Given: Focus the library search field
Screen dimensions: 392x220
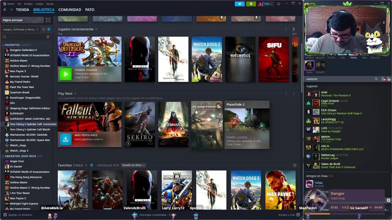Looking at the screenshot, I should click(x=26, y=37).
